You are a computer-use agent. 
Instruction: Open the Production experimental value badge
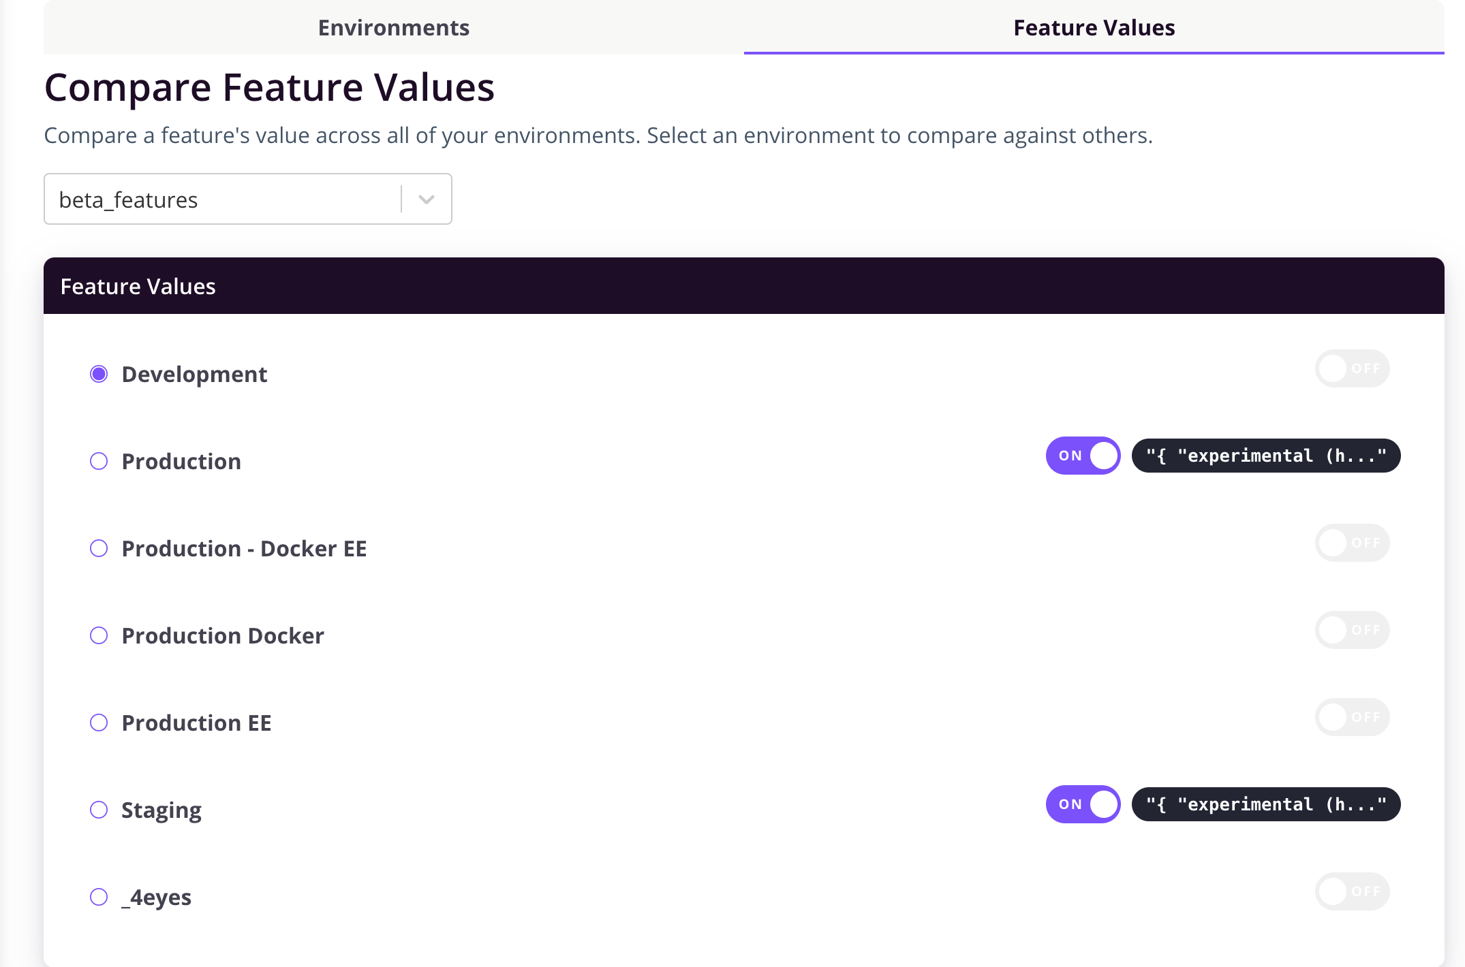pos(1266,456)
